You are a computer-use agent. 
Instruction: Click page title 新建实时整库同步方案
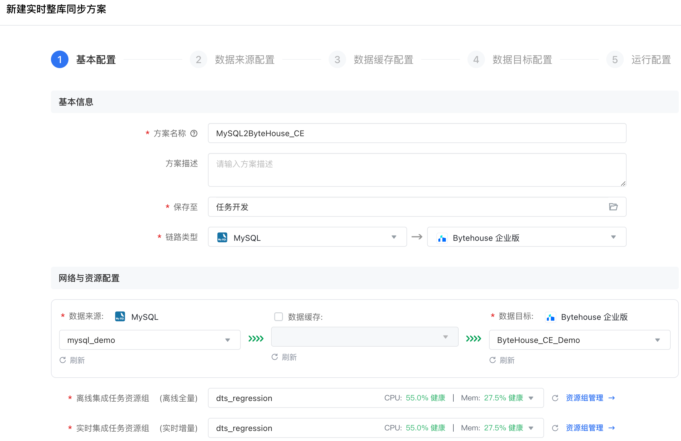(56, 9)
